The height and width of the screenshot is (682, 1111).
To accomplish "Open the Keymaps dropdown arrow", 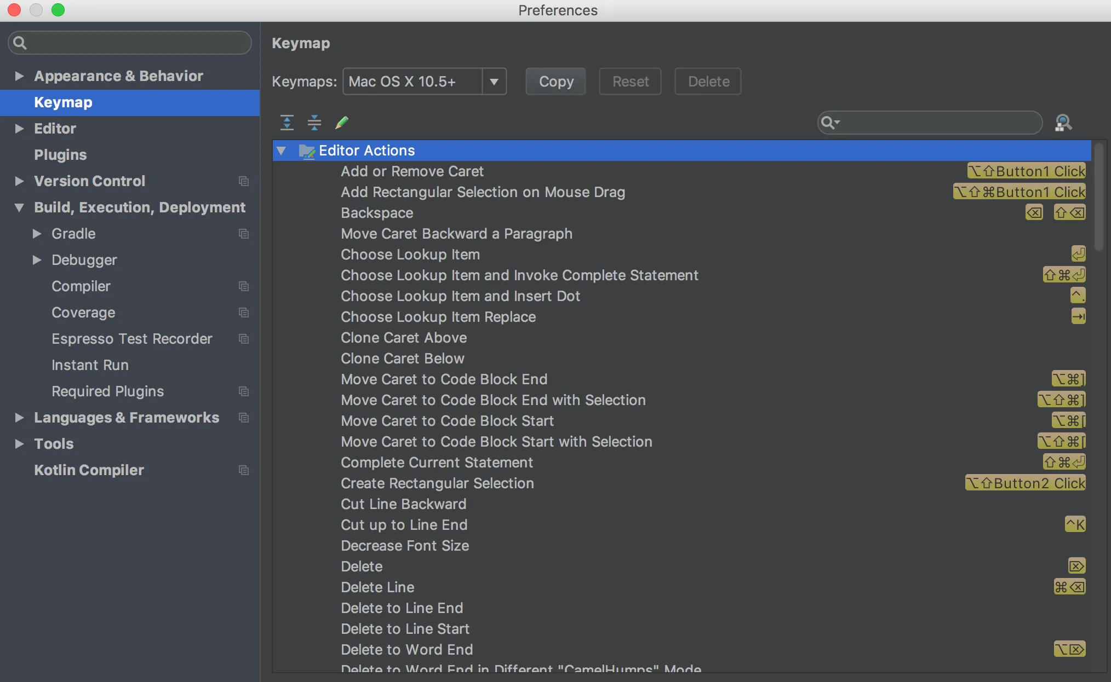I will [494, 82].
